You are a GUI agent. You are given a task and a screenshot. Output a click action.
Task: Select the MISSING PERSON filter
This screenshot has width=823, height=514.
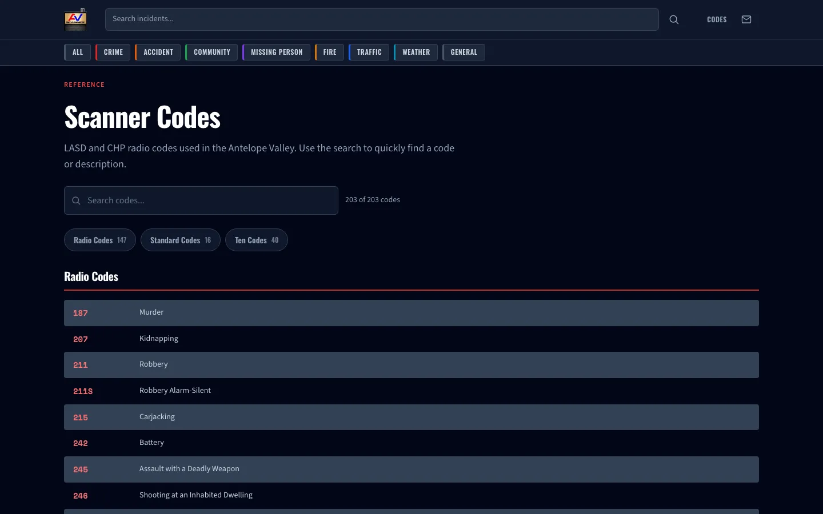pos(277,52)
